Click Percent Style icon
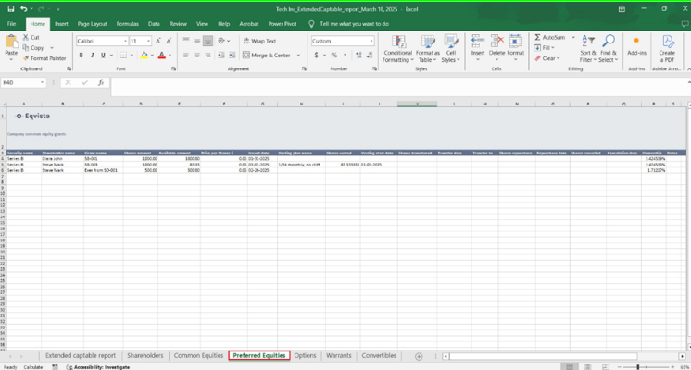Screen dimensions: 691x370 [334, 55]
